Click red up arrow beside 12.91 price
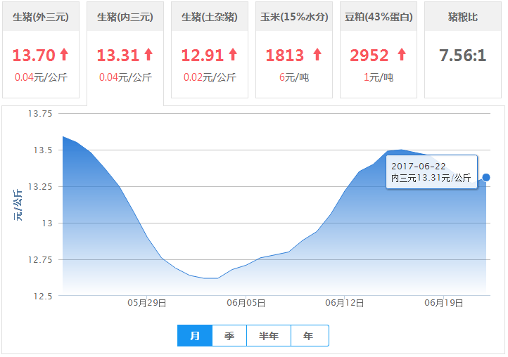Screen dimensions: 508x357 [233, 54]
